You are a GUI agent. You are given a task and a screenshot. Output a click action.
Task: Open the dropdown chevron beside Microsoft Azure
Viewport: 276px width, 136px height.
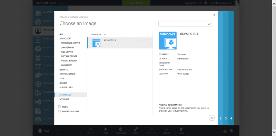click(62, 3)
